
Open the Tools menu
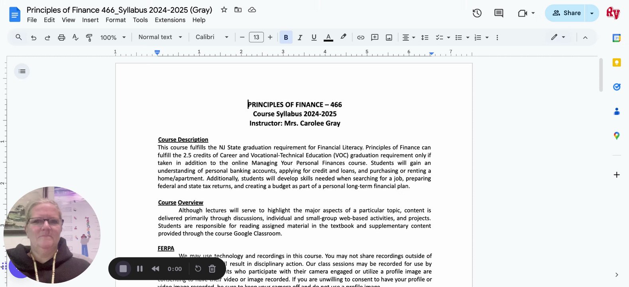(140, 20)
